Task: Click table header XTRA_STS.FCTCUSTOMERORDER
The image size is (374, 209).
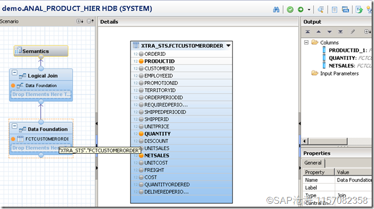Action: point(182,45)
